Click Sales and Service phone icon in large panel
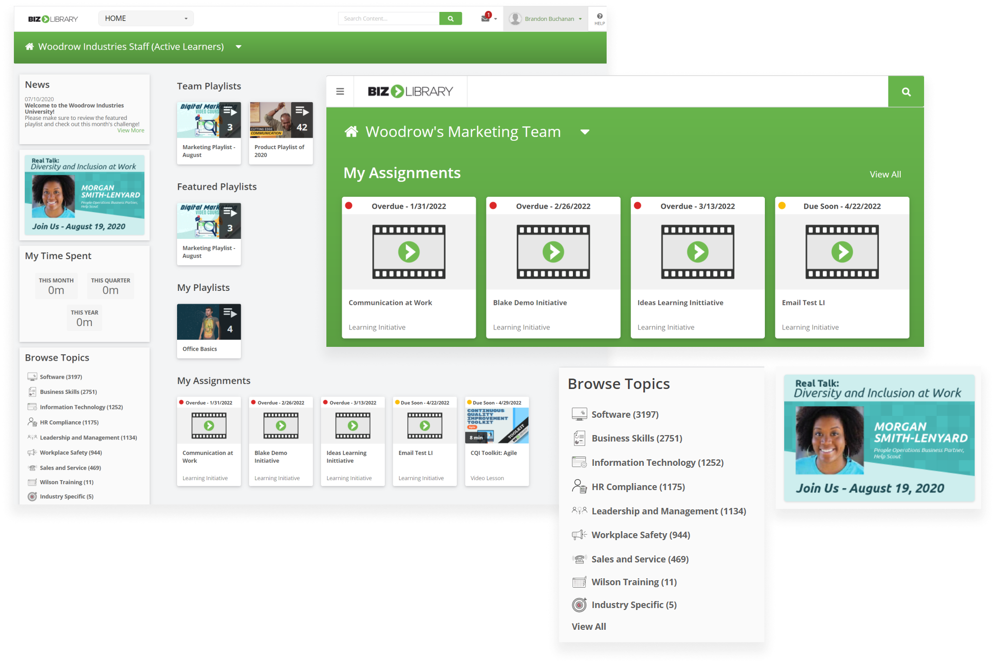 (x=579, y=559)
